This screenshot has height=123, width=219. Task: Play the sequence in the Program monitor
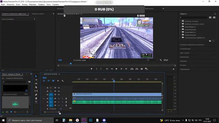[116, 69]
